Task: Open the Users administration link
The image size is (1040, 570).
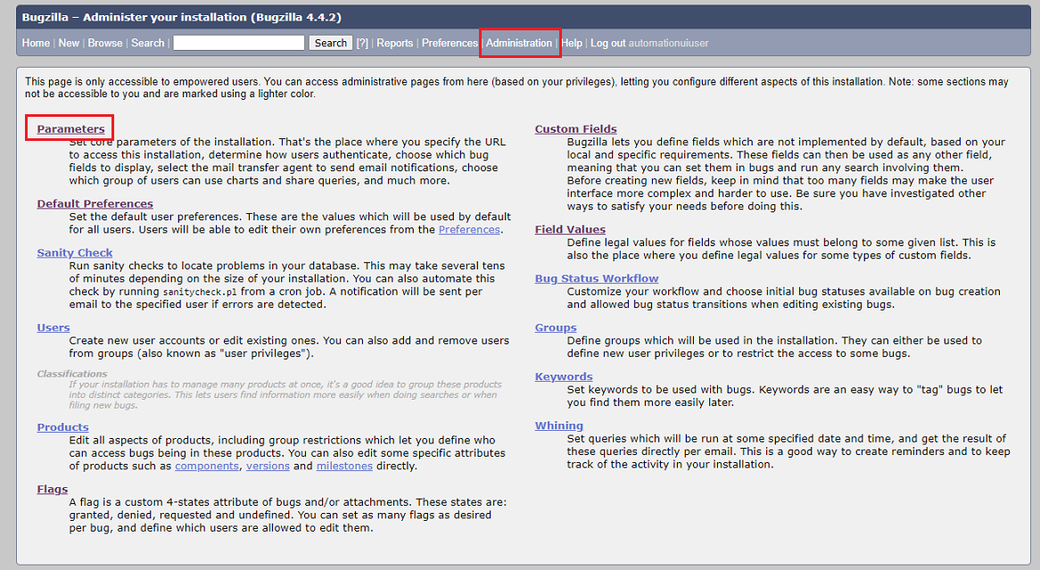Action: [x=54, y=327]
